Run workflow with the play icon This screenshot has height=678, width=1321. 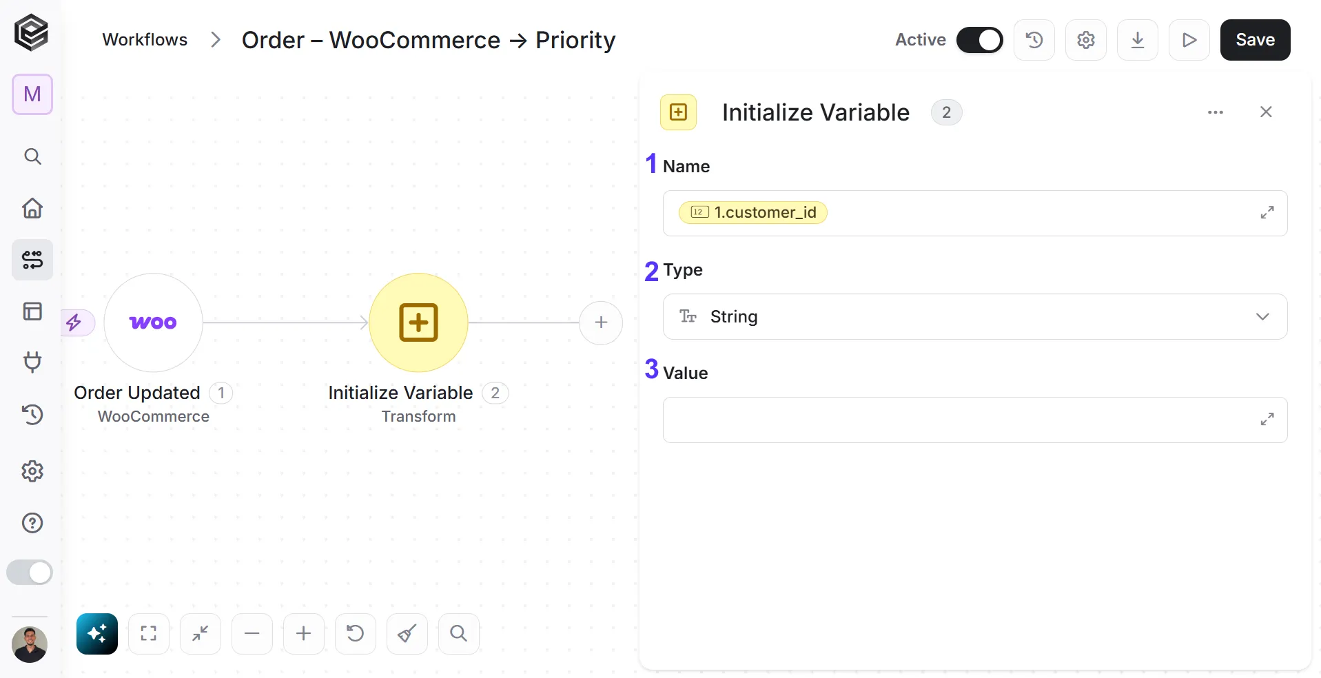click(x=1189, y=40)
